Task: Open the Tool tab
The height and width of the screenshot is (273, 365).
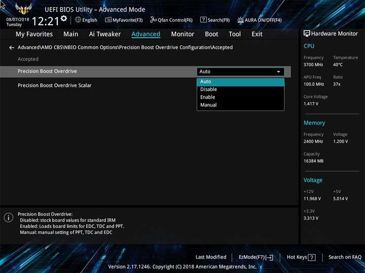Action: (x=235, y=34)
